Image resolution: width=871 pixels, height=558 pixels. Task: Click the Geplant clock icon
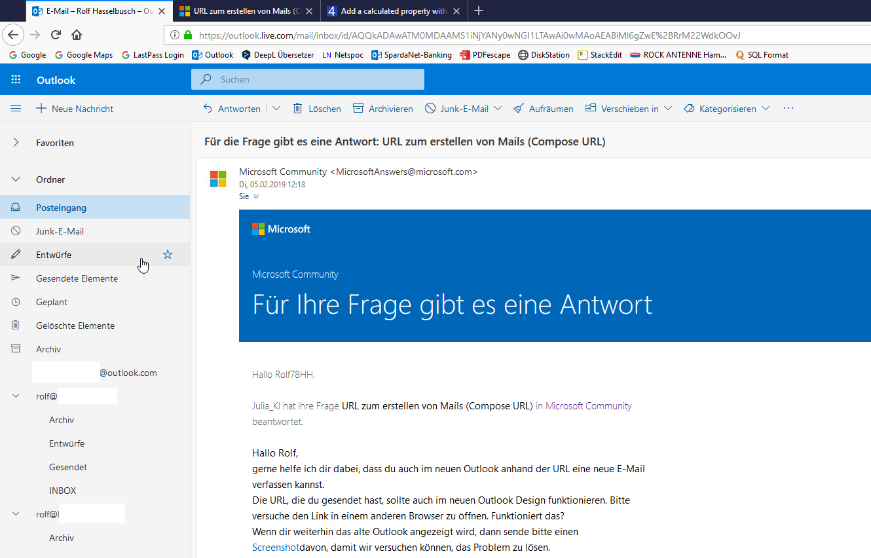tap(16, 302)
